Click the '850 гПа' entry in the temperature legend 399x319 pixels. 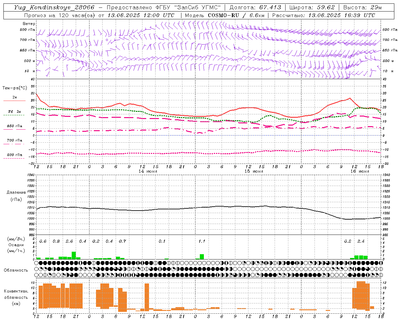point(15,126)
